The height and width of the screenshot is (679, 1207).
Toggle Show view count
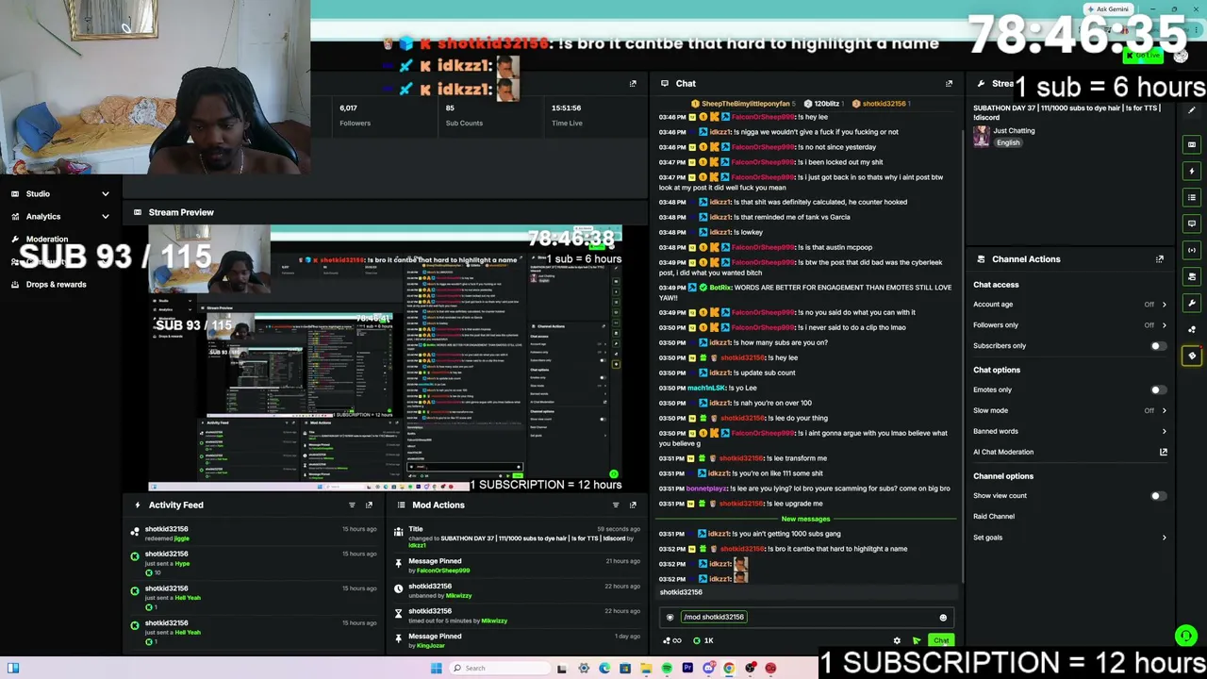tap(1158, 496)
